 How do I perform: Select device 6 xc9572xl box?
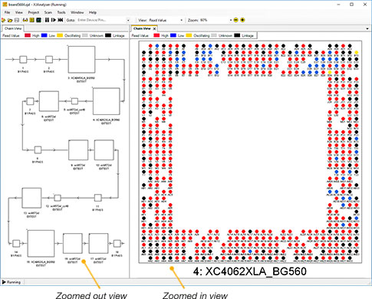coord(49,101)
